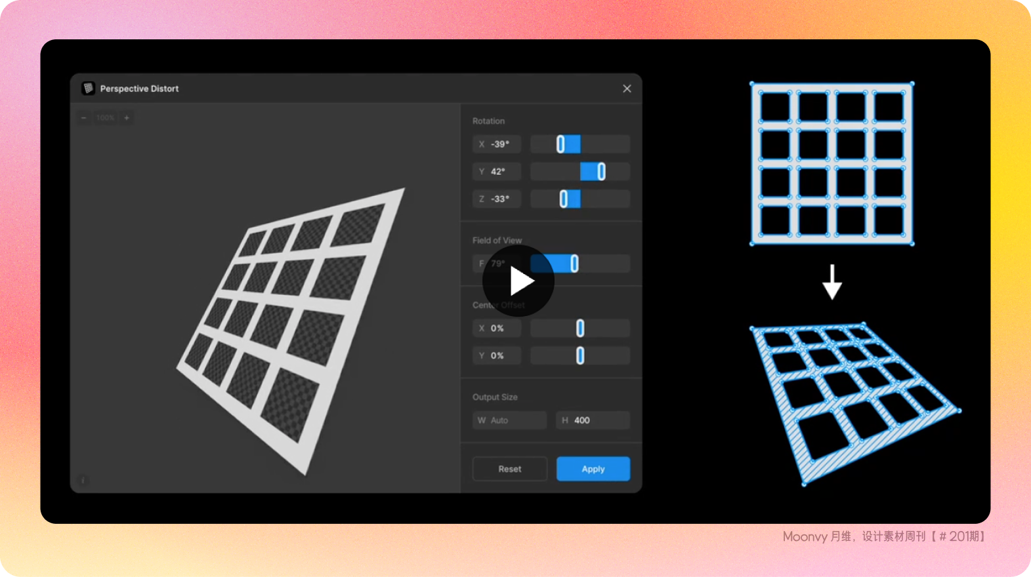Click the Output Size height 400 field
1031x577 pixels.
coord(593,420)
